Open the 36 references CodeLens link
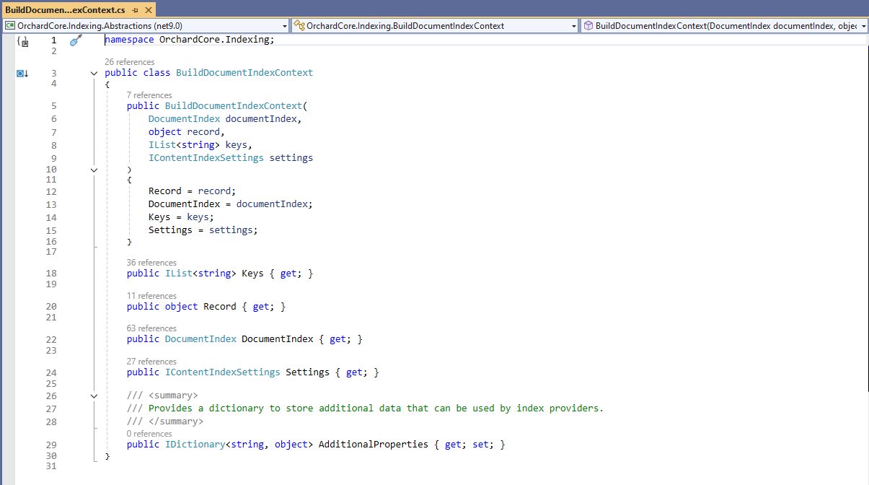This screenshot has width=869, height=485. pos(151,263)
